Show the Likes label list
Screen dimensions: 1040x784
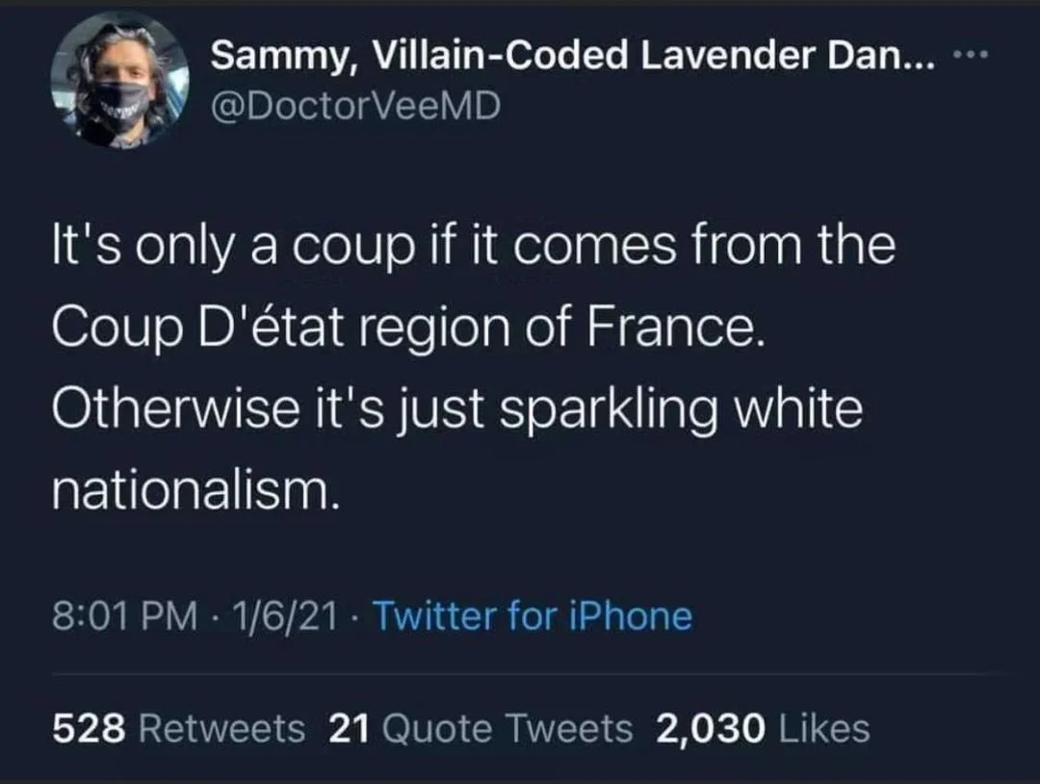tap(822, 729)
